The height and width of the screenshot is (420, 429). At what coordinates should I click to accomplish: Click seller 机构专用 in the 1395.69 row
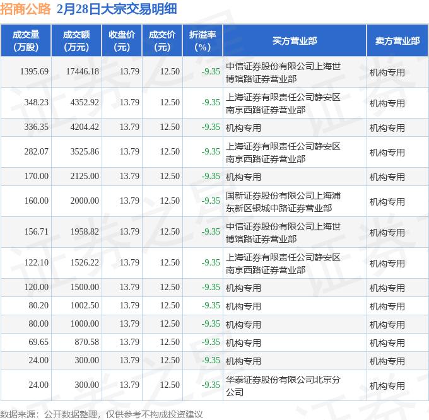tap(387, 73)
